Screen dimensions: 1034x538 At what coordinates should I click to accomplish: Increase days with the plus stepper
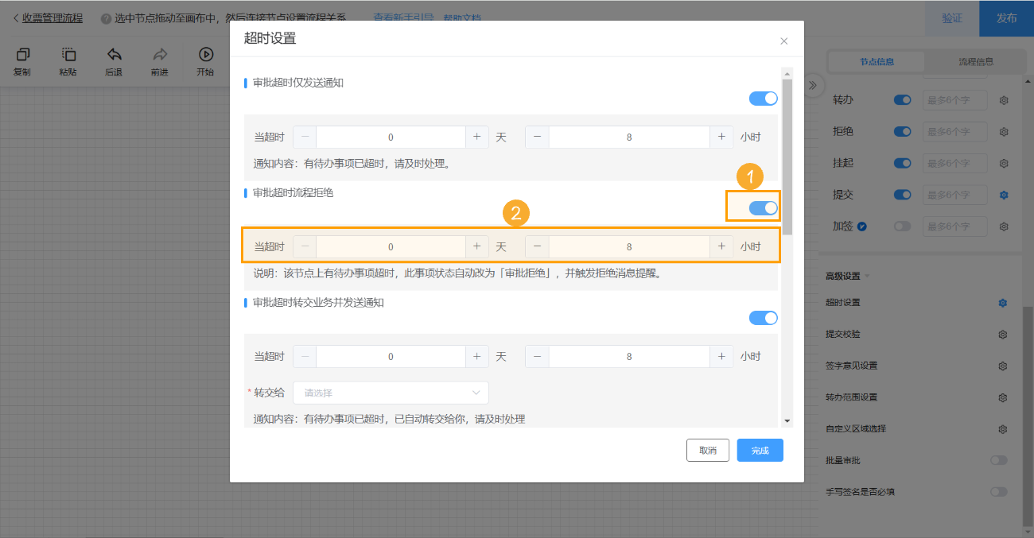point(477,136)
